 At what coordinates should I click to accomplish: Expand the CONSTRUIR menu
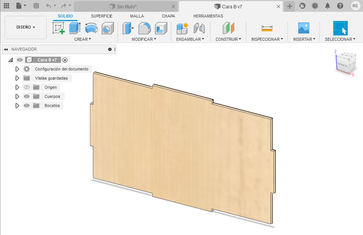[228, 39]
